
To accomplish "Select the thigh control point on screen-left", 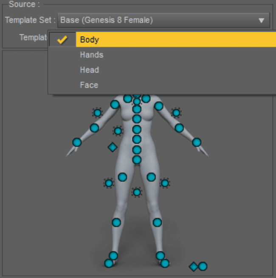I will tap(122, 177).
